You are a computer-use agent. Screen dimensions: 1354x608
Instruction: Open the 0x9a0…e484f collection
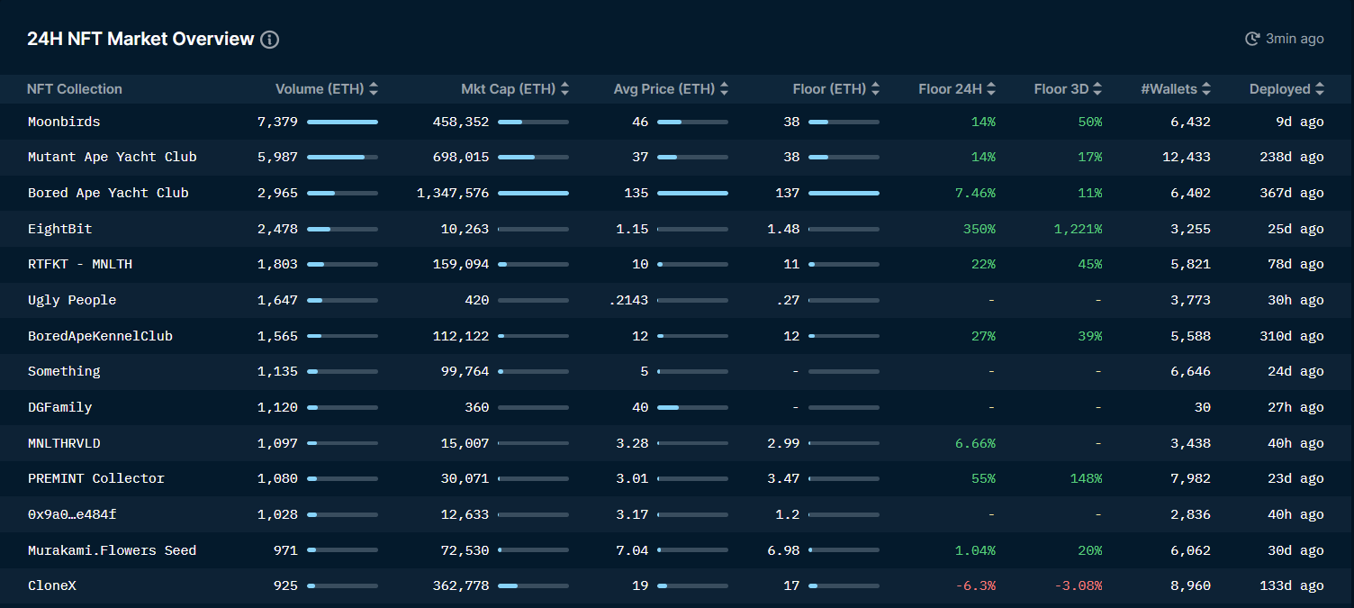pos(72,514)
